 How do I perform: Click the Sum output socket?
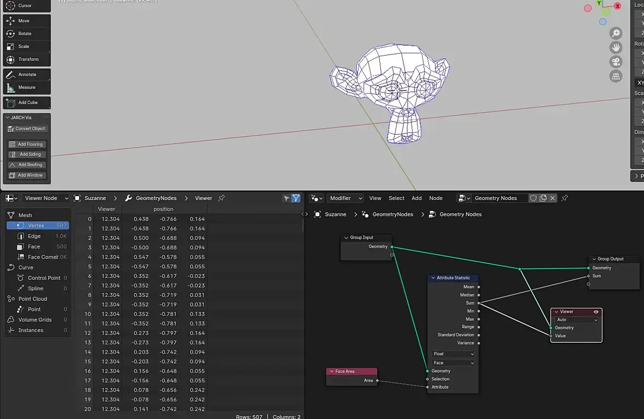pos(479,303)
